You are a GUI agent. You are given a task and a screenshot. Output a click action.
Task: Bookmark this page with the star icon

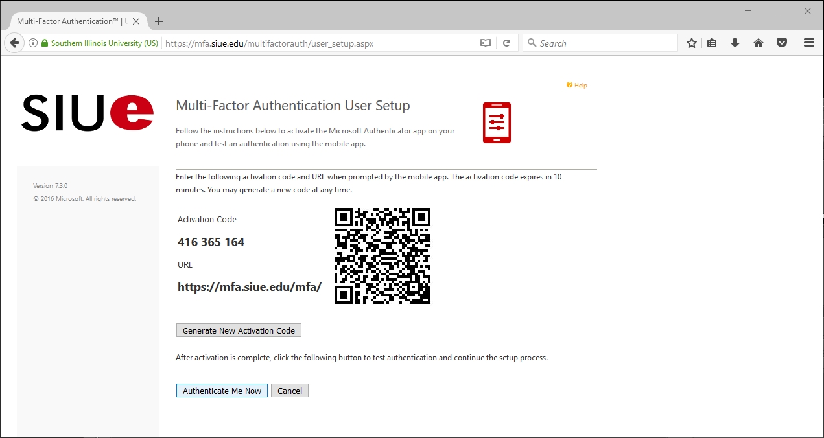(x=692, y=43)
